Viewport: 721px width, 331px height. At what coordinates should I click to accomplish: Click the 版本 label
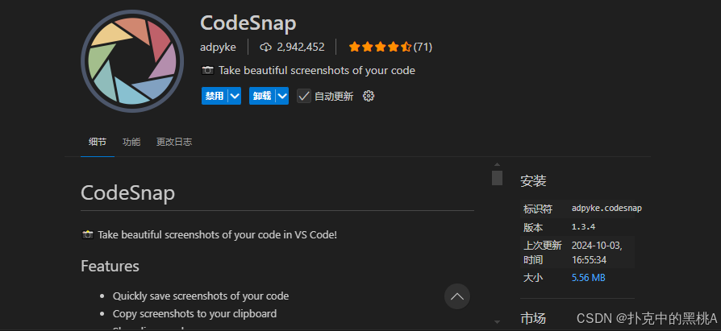(533, 228)
